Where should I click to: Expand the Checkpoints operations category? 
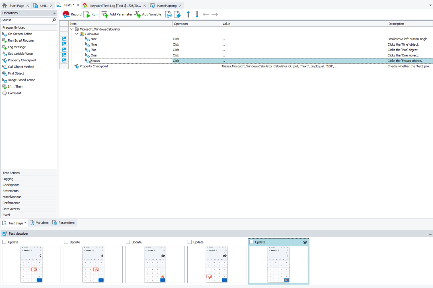click(x=11, y=185)
